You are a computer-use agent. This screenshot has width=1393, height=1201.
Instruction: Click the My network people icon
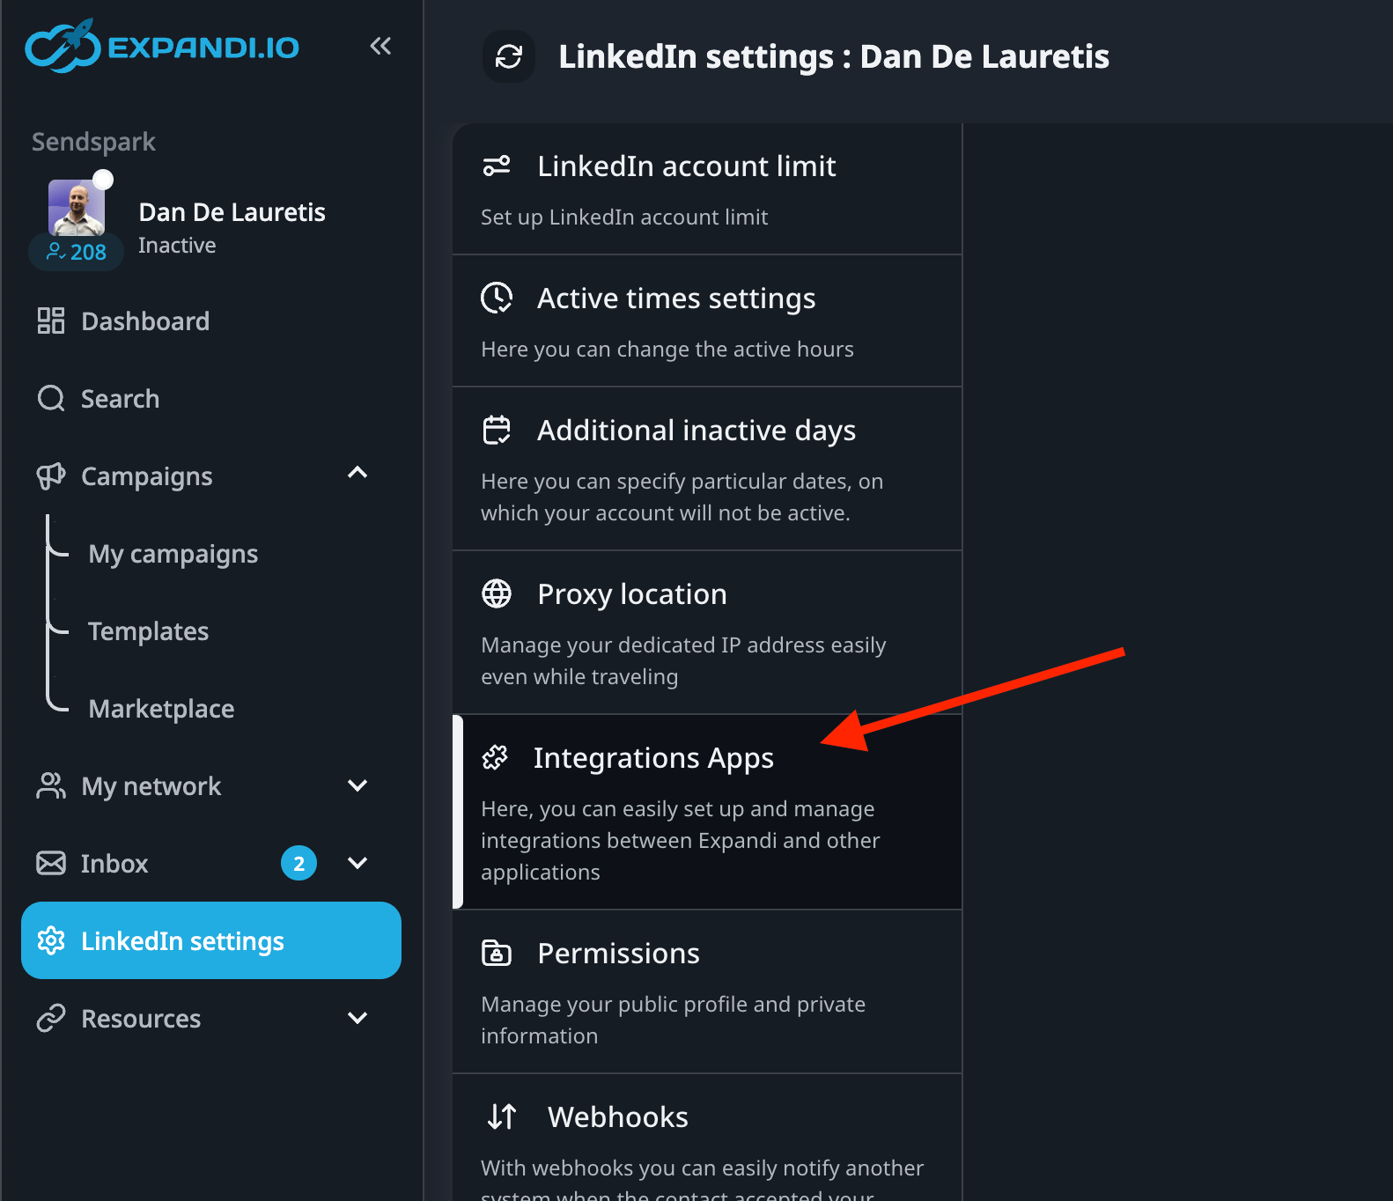pyautogui.click(x=51, y=785)
